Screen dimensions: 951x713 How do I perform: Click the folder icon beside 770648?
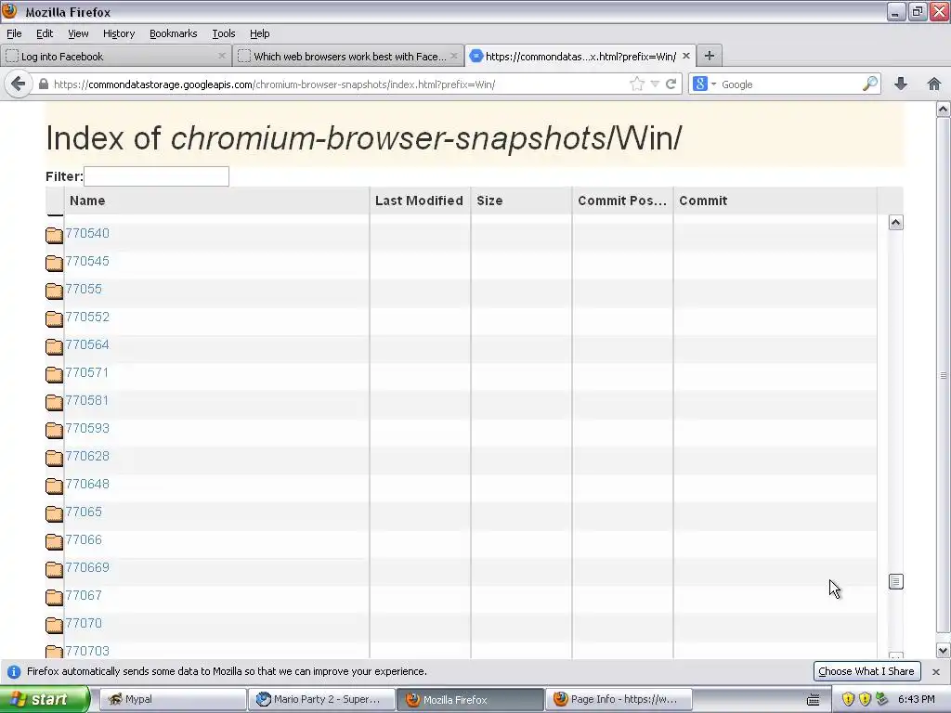[54, 486]
